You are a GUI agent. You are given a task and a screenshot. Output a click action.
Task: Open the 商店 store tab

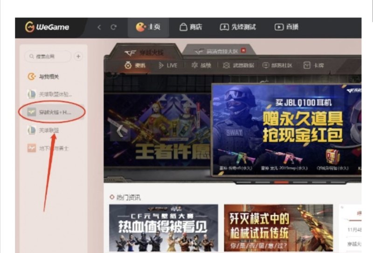[191, 27]
